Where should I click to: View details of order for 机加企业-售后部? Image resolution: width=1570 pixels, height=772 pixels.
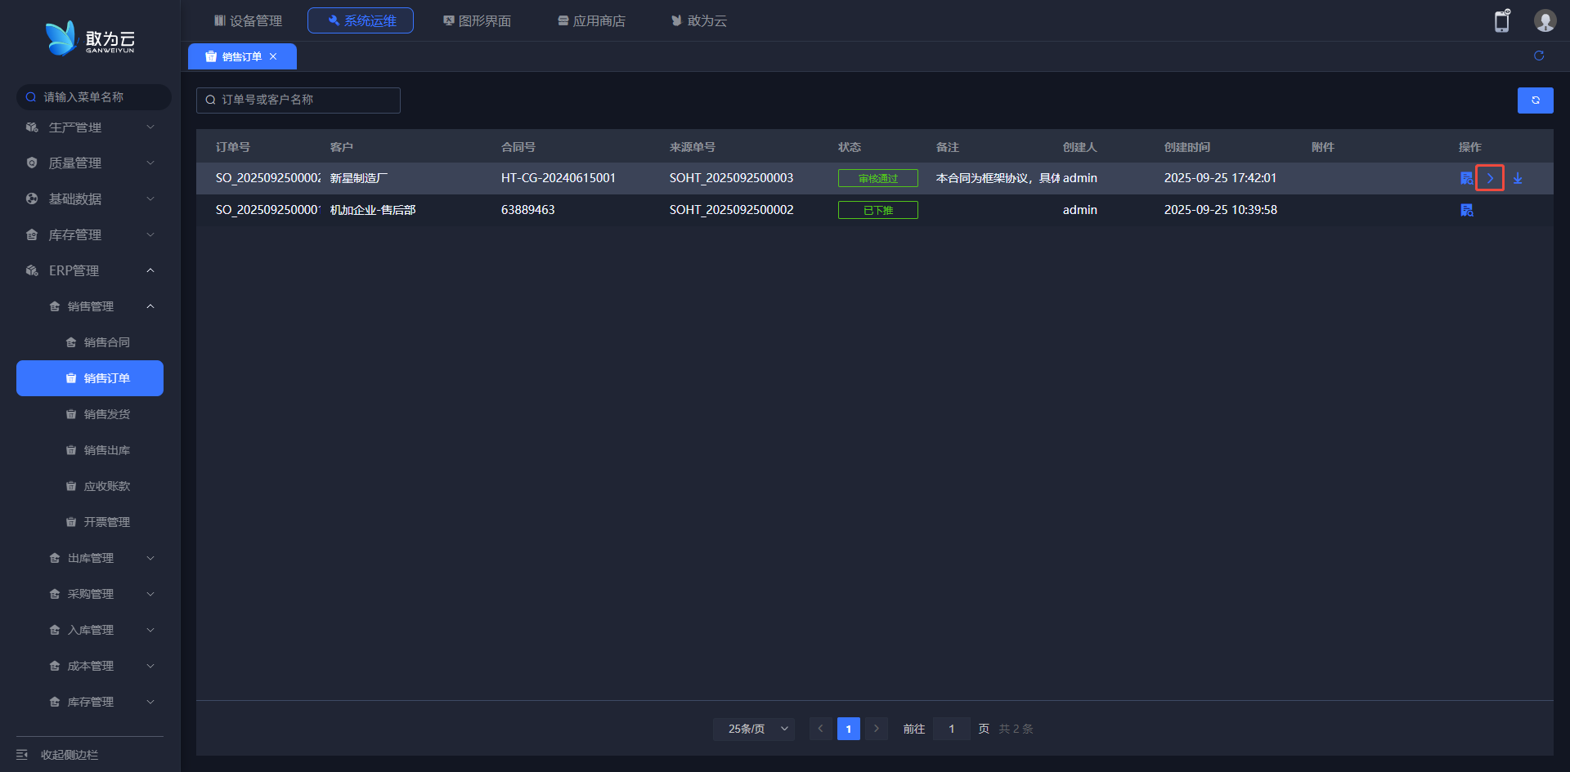coord(1466,210)
